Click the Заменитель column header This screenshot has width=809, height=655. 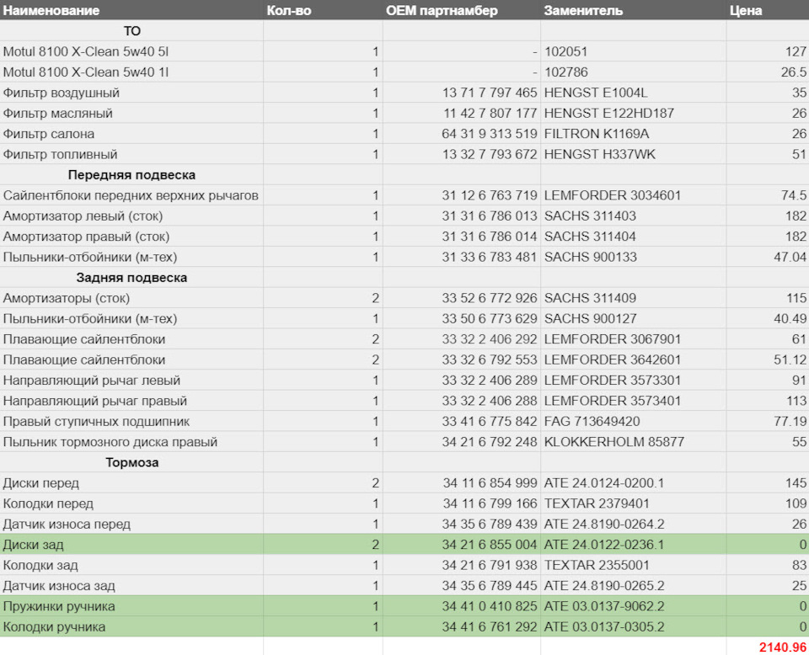point(583,11)
